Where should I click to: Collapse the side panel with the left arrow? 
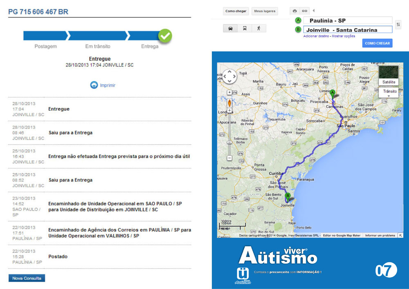pyautogui.click(x=314, y=11)
